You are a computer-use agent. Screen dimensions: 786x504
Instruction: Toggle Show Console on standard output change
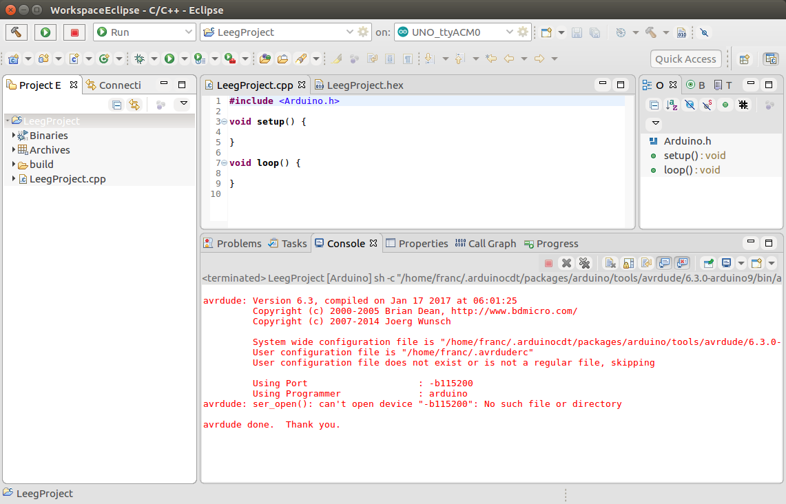pos(664,263)
